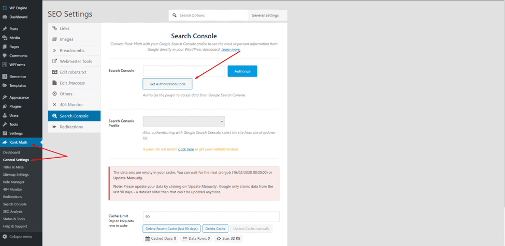Viewport: 505px width, 246px height.
Task: Click the 'Size: 32 KB' badge
Action: (x=228, y=239)
